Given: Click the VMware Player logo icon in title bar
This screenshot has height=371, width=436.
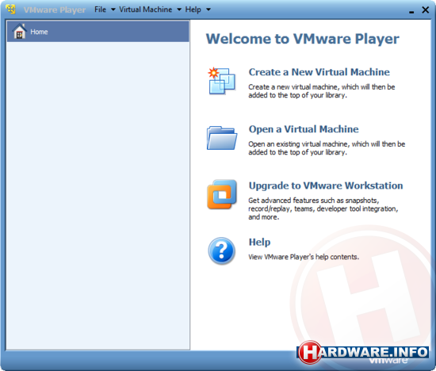Looking at the screenshot, I should coord(10,10).
